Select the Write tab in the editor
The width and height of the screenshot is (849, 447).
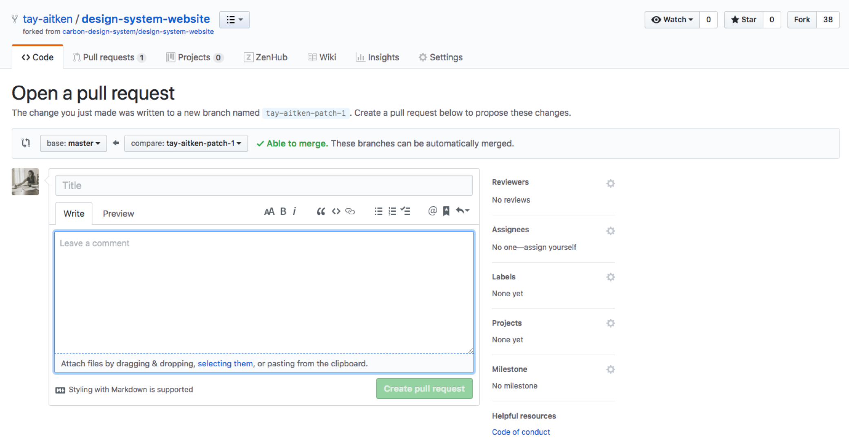(74, 213)
